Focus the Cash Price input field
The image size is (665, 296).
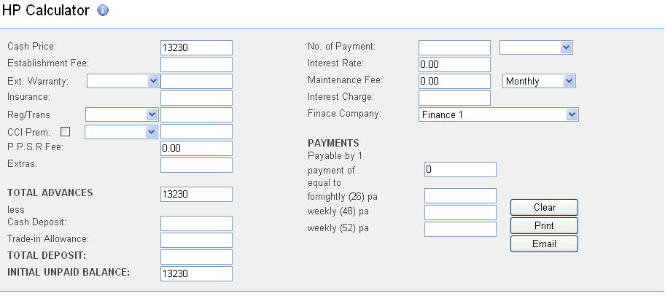pyautogui.click(x=196, y=47)
